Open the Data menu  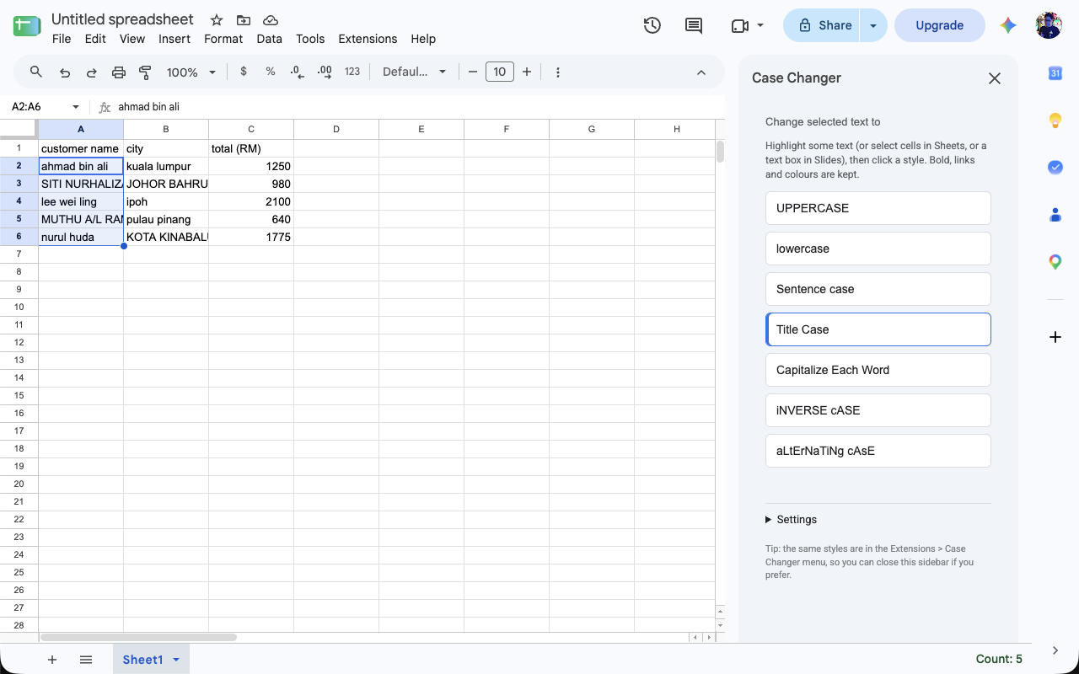[x=270, y=39]
